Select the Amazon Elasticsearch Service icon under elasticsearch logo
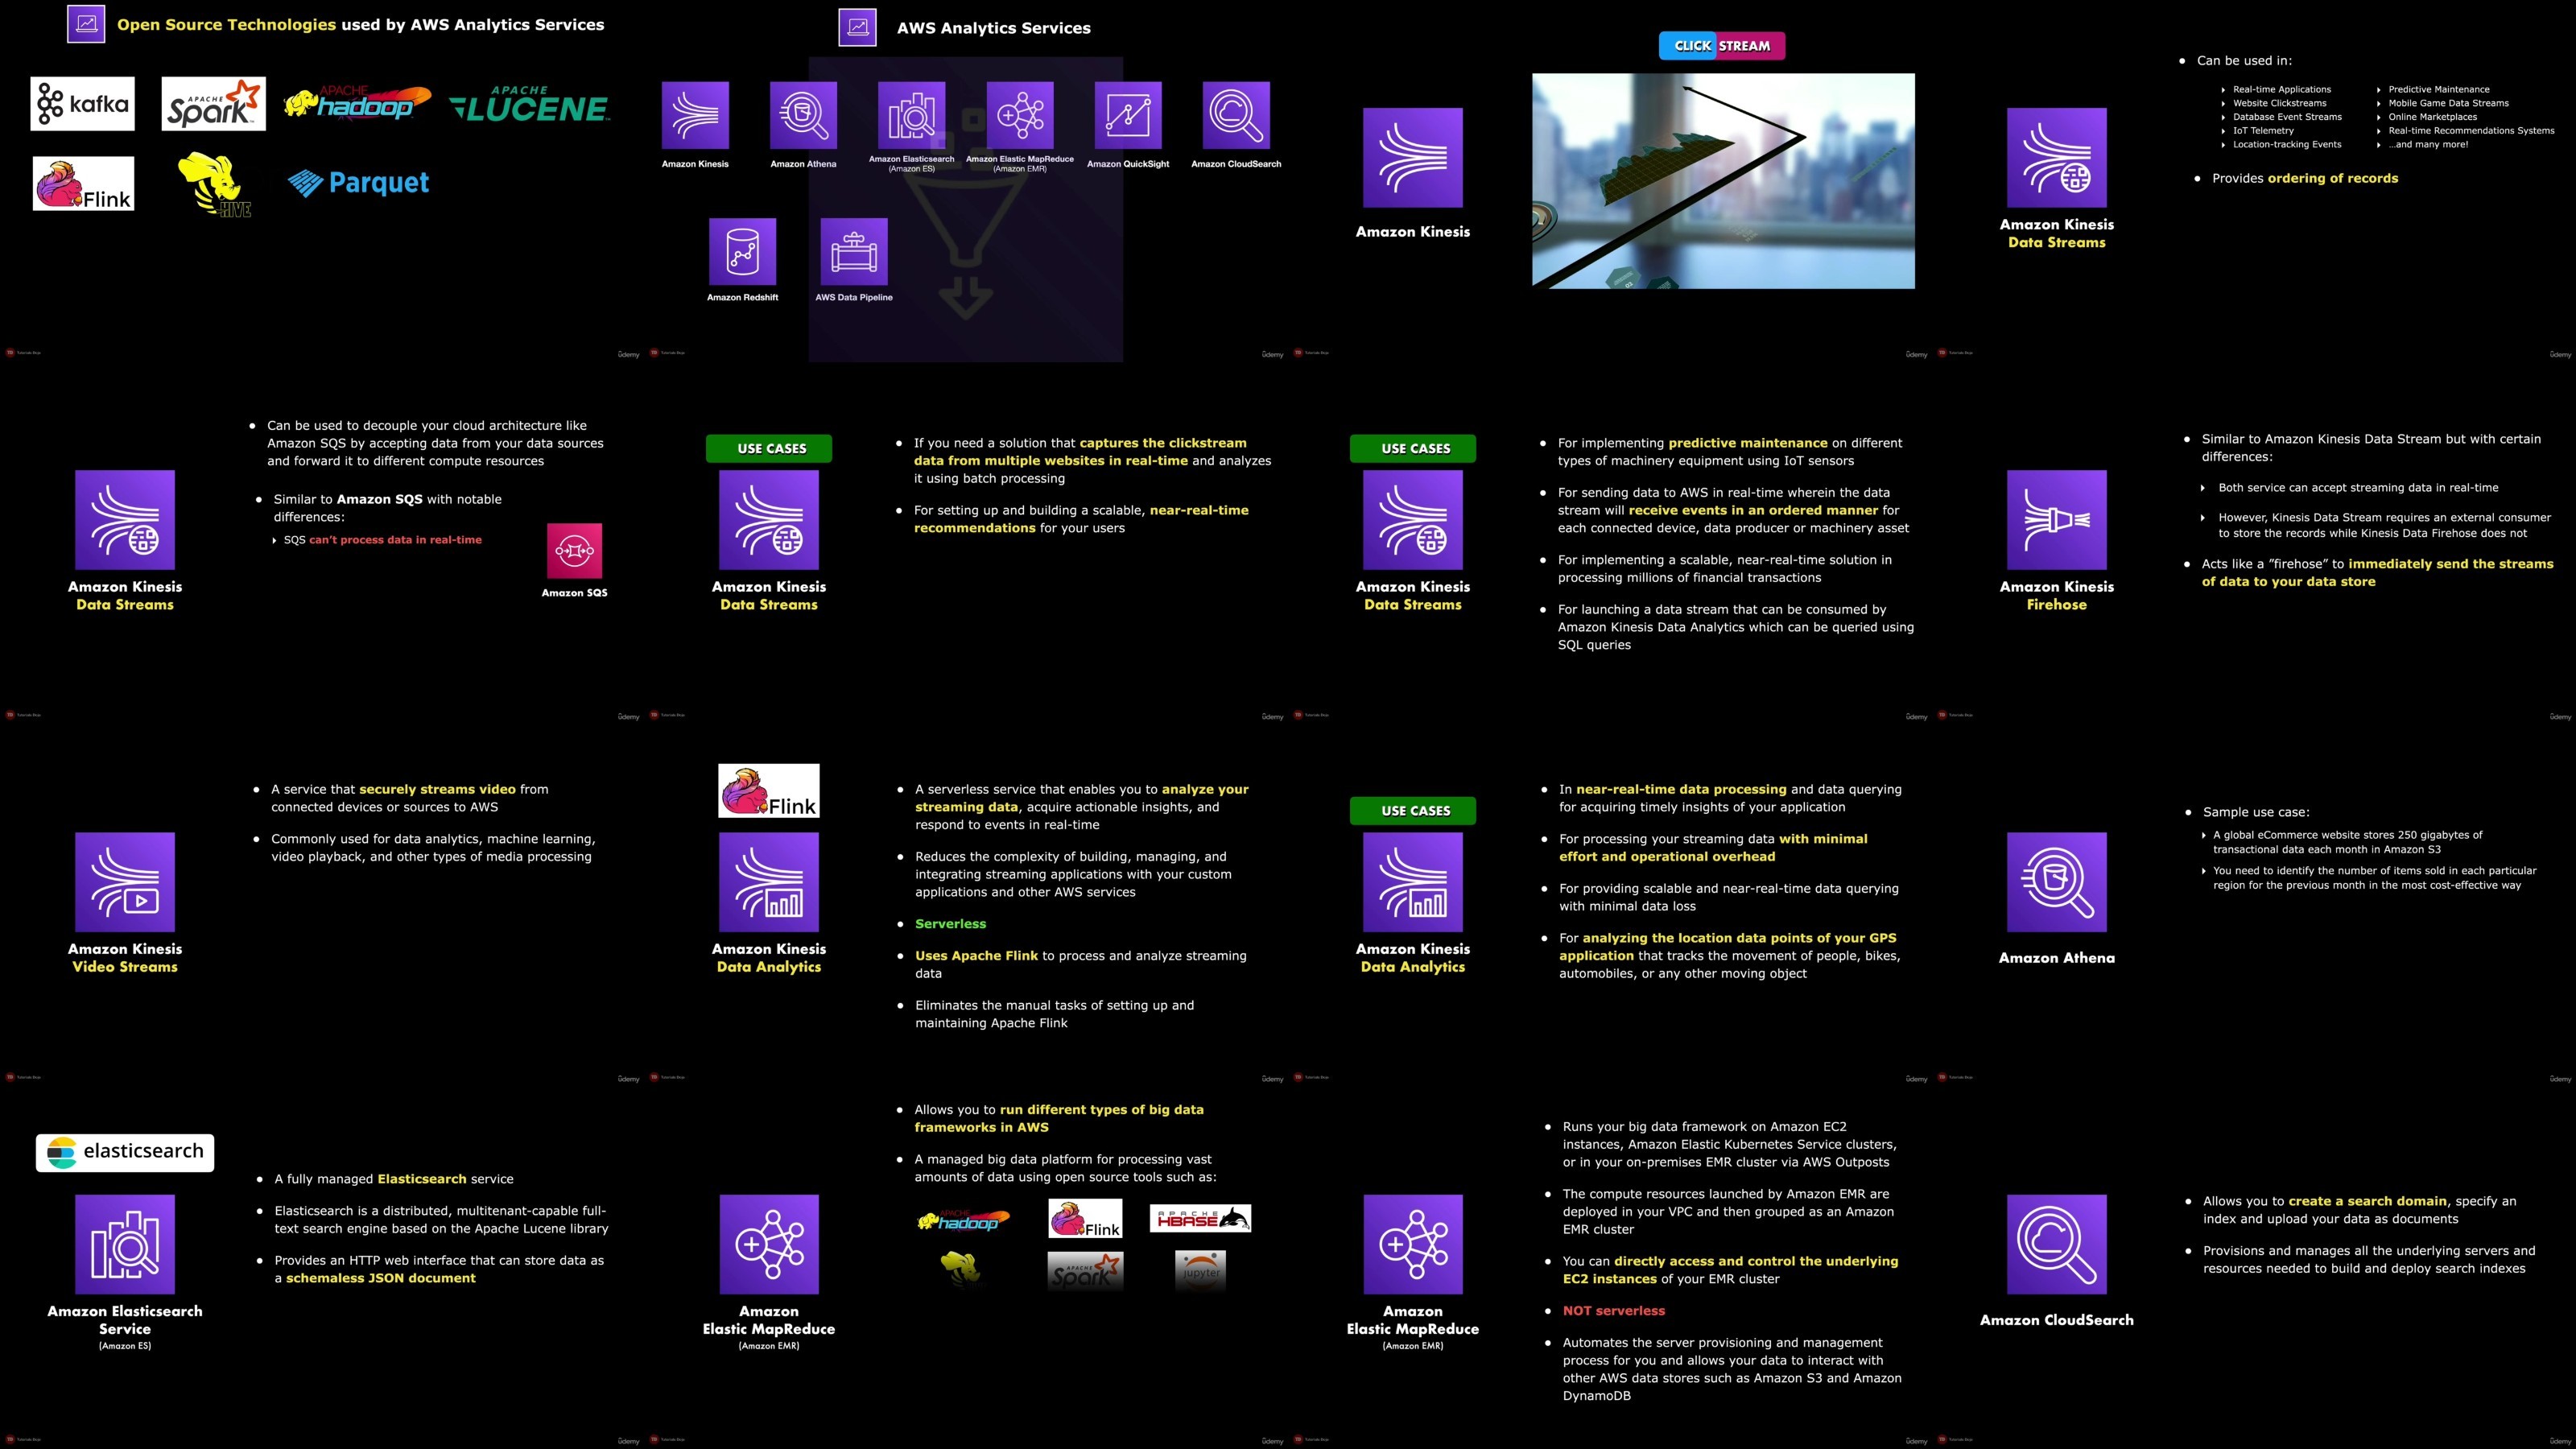2576x1449 pixels. pos(125,1244)
